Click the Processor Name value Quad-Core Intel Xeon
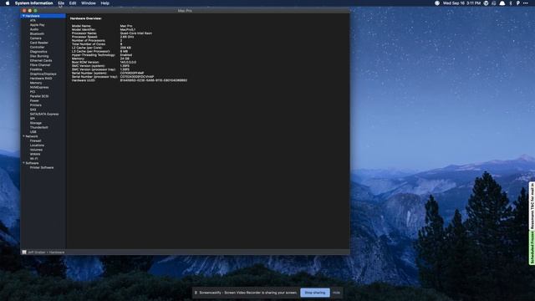535x301 pixels. (135, 33)
